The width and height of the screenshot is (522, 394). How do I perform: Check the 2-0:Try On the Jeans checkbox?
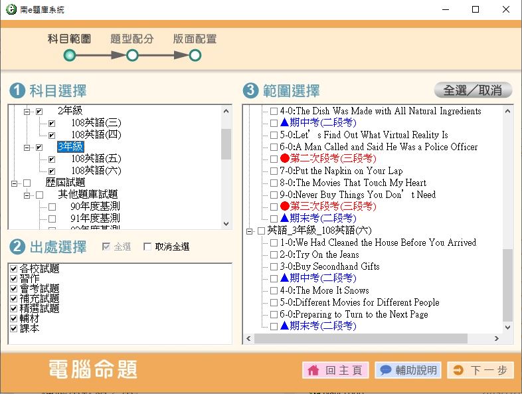(x=274, y=255)
